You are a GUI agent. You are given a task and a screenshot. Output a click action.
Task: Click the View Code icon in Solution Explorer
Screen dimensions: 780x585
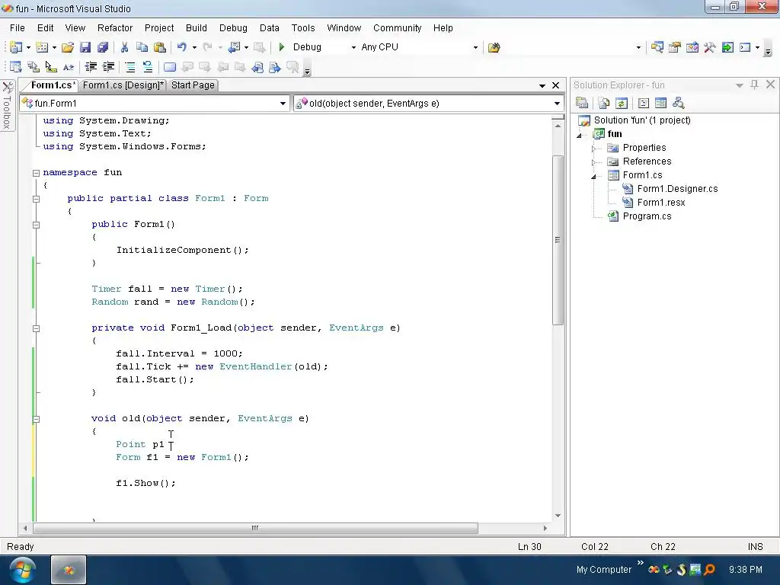tap(643, 103)
